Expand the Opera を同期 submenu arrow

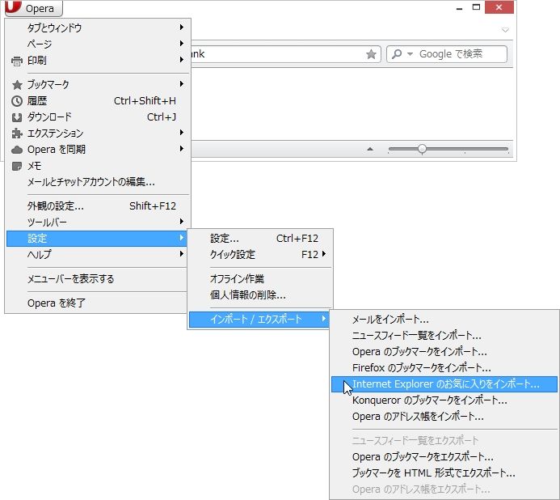(182, 148)
